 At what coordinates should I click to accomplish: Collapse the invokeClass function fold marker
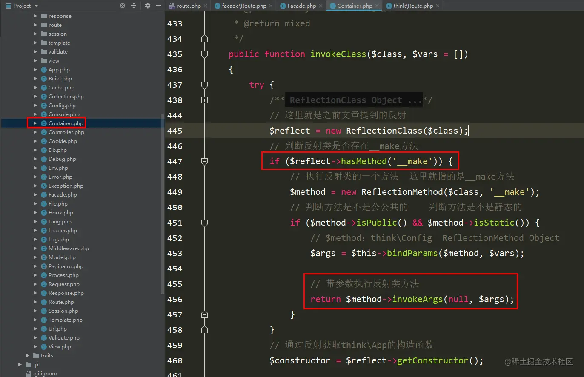click(204, 54)
